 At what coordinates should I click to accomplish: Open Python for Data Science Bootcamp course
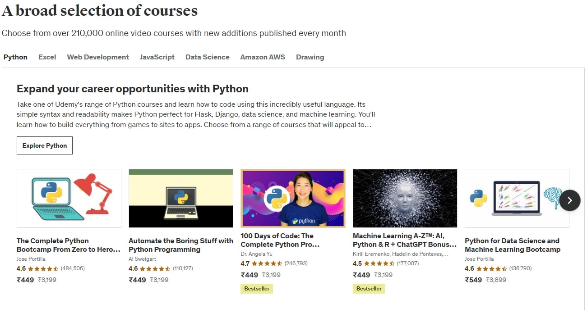coord(516,245)
